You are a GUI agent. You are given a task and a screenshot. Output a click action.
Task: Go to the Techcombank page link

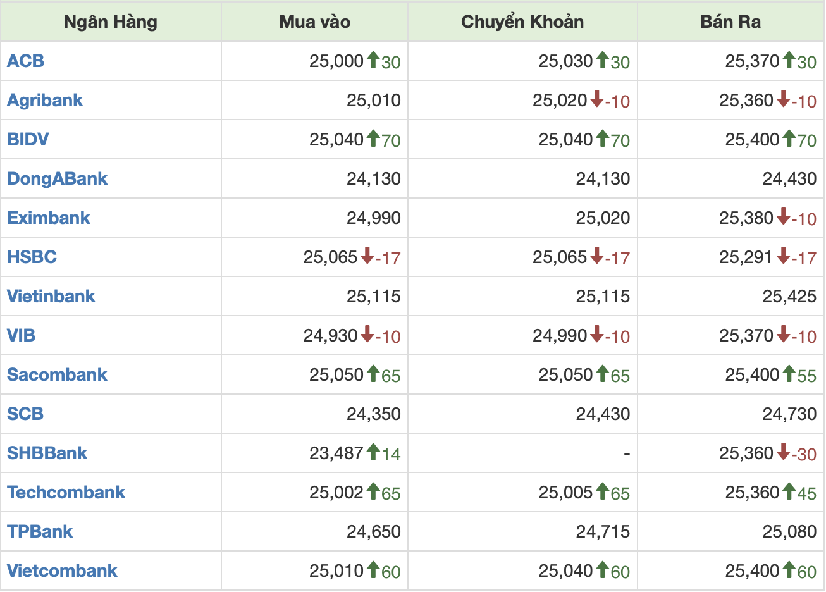click(x=66, y=492)
